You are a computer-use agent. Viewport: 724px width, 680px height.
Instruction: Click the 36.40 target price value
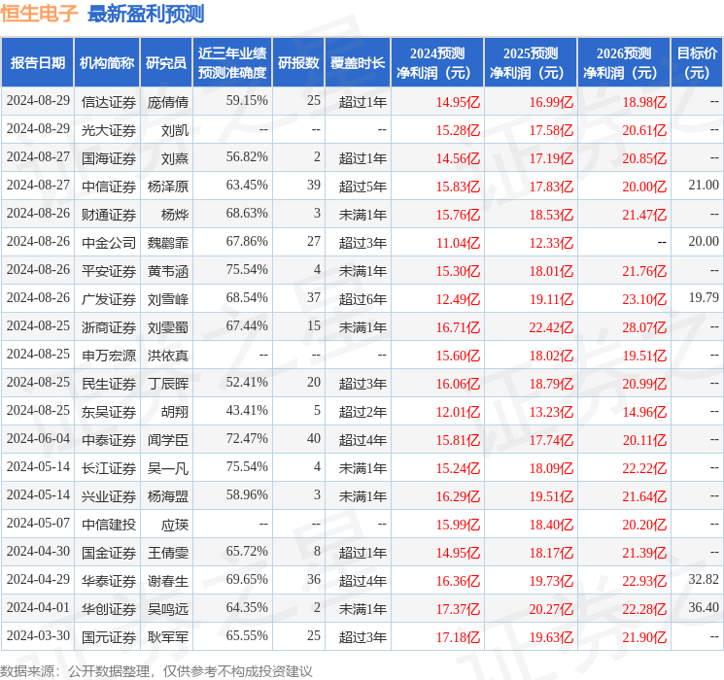(704, 607)
